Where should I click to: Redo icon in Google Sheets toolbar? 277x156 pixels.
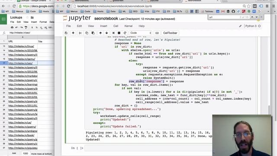pyautogui.click(x=21, y=28)
